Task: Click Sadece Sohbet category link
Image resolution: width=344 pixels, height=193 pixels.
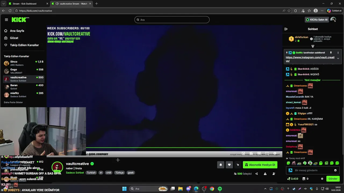Action: coord(75,173)
